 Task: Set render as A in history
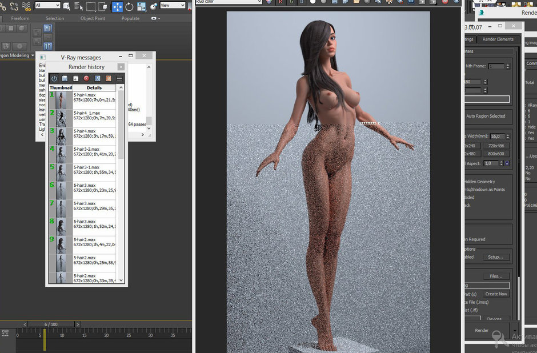98,78
